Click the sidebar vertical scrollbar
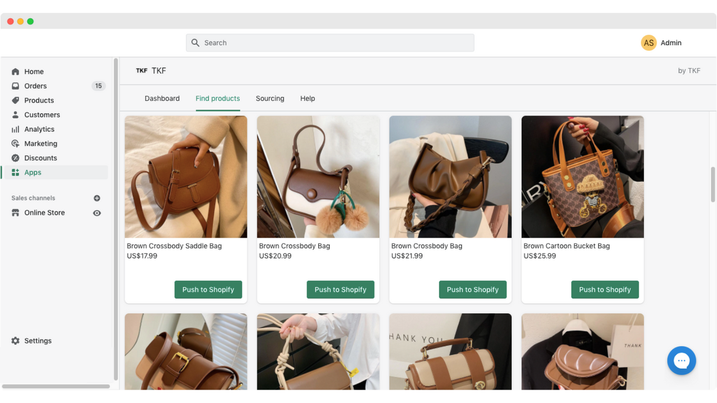The height and width of the screenshot is (403, 717). [116, 218]
